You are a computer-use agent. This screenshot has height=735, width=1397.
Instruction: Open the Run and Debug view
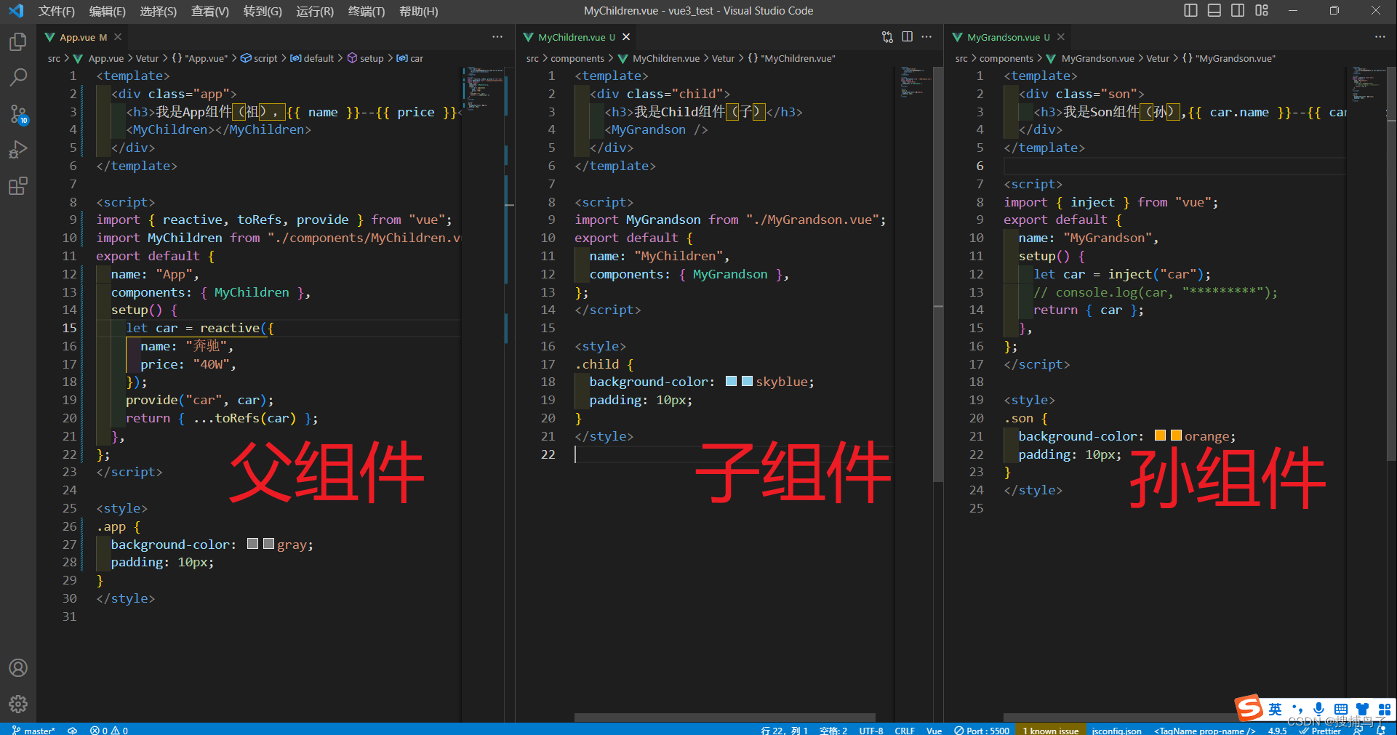[18, 150]
